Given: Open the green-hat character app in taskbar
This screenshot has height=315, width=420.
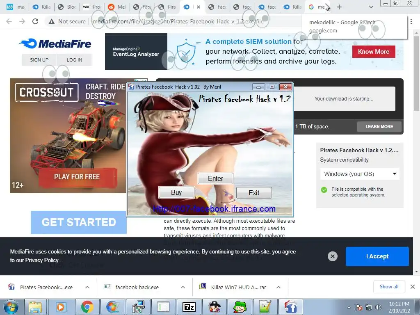Looking at the screenshot, I should point(240,307).
